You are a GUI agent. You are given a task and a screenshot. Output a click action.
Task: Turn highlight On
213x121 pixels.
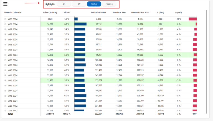tap(64, 4)
